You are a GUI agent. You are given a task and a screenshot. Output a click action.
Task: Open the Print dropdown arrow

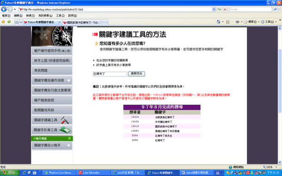point(242,22)
